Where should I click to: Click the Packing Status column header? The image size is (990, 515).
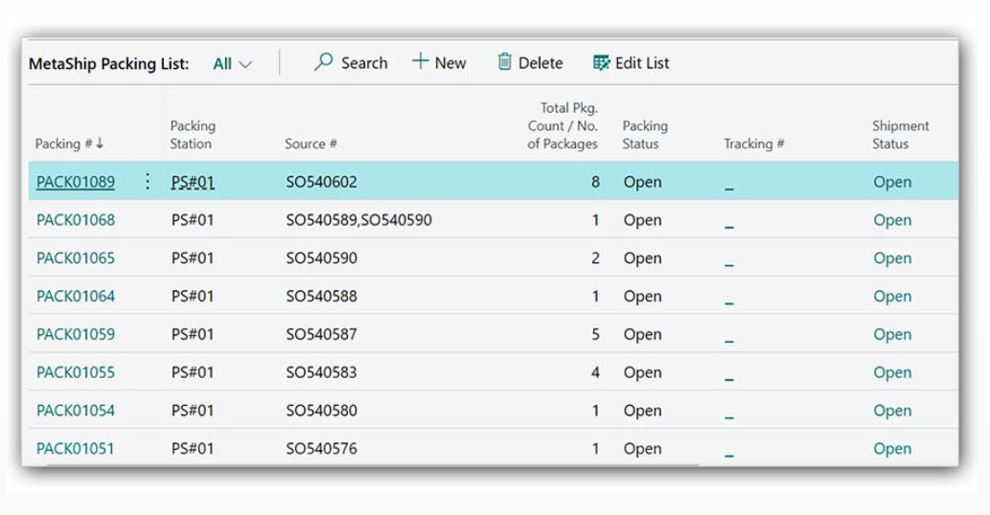click(x=644, y=135)
